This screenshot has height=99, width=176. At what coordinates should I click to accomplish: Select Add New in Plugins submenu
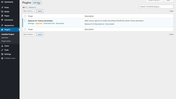click(x=5, y=38)
